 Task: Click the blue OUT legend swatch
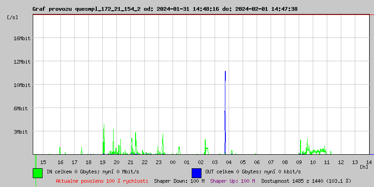[196, 173]
